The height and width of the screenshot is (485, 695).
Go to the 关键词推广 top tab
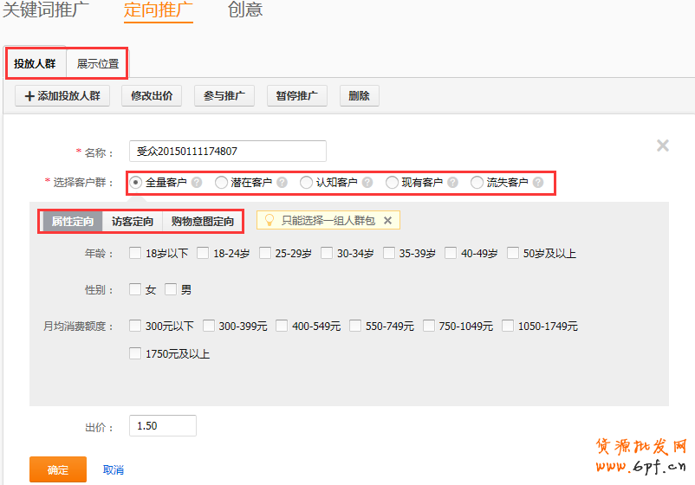(47, 10)
